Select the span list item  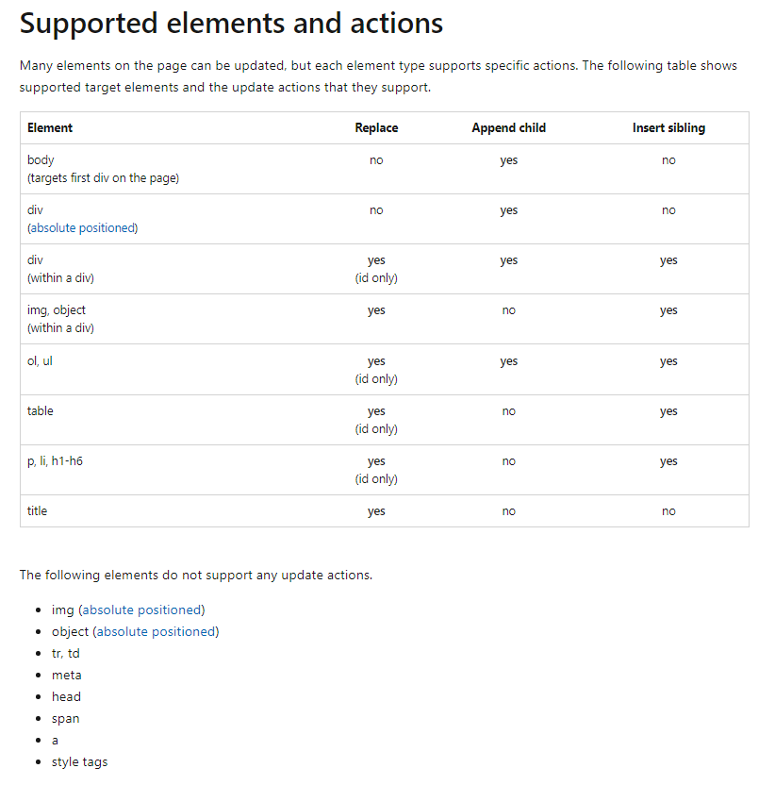(66, 719)
